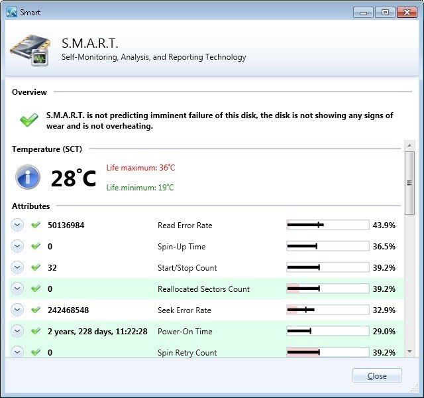Click the checkmark beside Spin-Up Time
Image resolution: width=424 pixels, height=398 pixels.
(x=36, y=246)
